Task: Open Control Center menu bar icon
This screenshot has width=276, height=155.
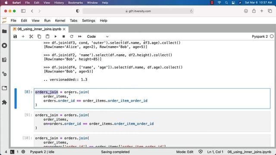Action: pyautogui.click(x=233, y=3)
